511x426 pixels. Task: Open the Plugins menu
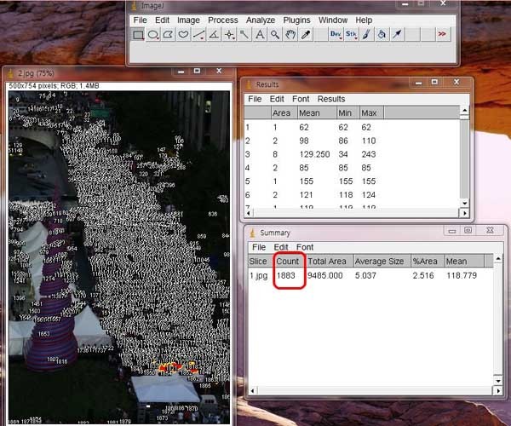(x=296, y=20)
